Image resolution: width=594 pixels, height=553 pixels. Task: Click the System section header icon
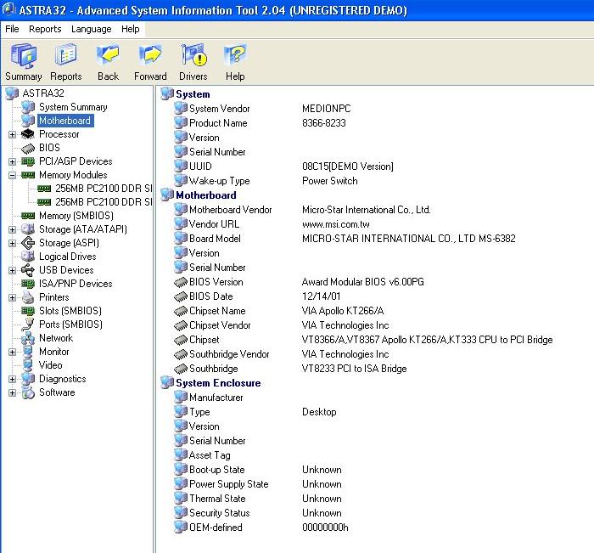pyautogui.click(x=167, y=94)
